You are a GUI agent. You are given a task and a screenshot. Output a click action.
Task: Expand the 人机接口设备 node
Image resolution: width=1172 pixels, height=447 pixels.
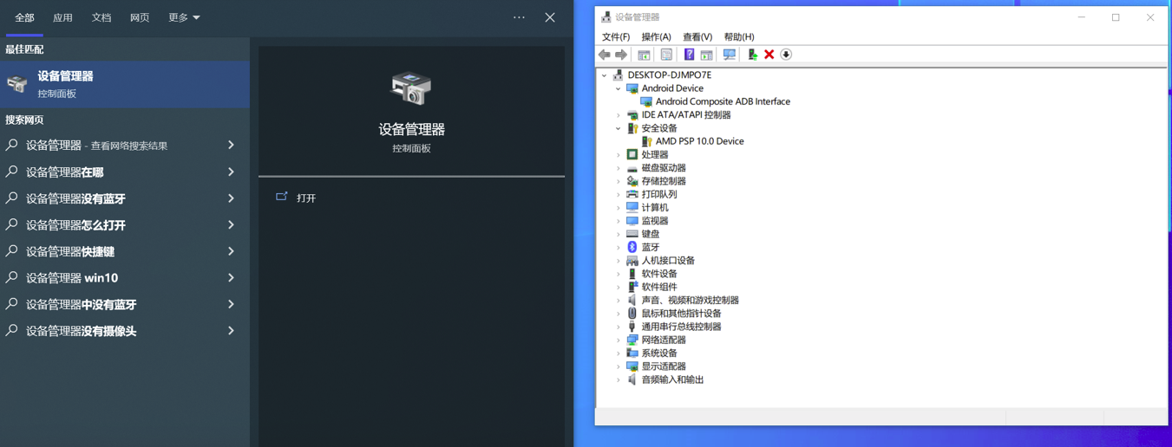619,261
